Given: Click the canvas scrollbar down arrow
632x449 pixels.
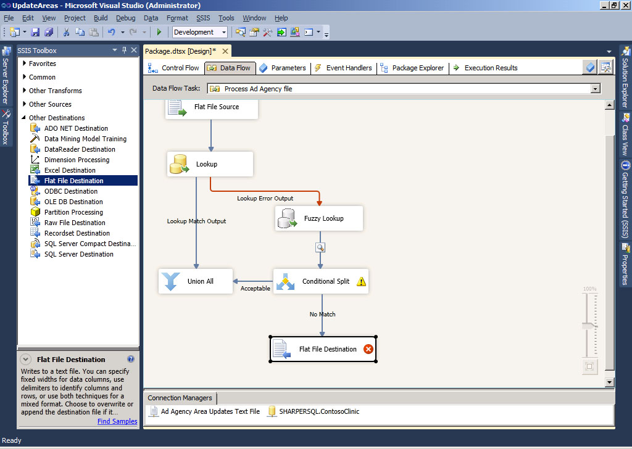Looking at the screenshot, I should point(609,382).
